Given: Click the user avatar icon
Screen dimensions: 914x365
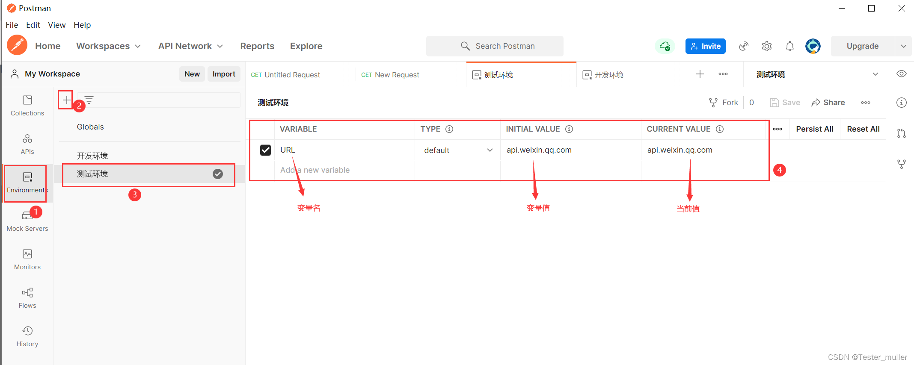Looking at the screenshot, I should pyautogui.click(x=813, y=46).
